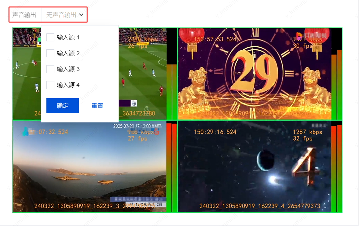The image size is (359, 226).
Task: Click the 输入源 4 option label
Action: pyautogui.click(x=68, y=85)
